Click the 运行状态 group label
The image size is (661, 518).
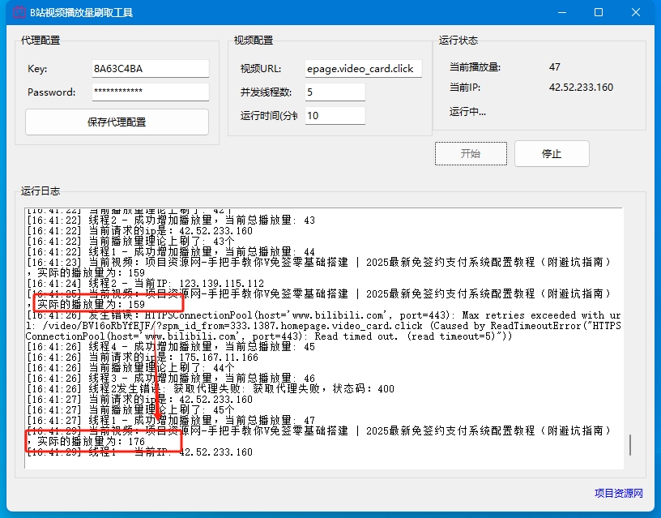(x=458, y=41)
